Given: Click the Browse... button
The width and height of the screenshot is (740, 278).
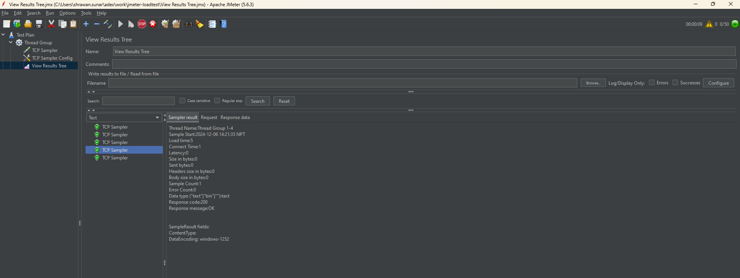Looking at the screenshot, I should pos(593,83).
